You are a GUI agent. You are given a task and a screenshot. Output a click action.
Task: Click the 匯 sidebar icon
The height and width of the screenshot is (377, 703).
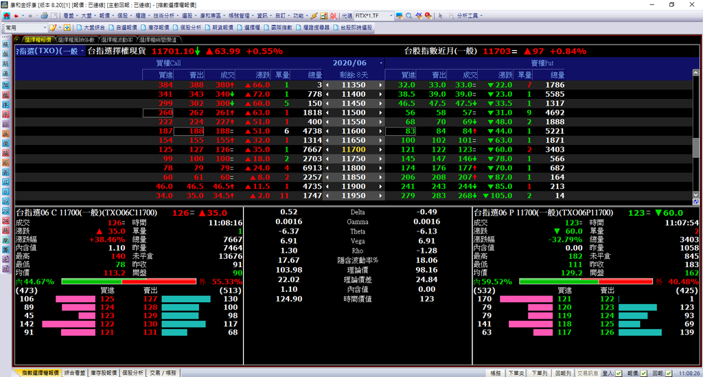pyautogui.click(x=5, y=182)
